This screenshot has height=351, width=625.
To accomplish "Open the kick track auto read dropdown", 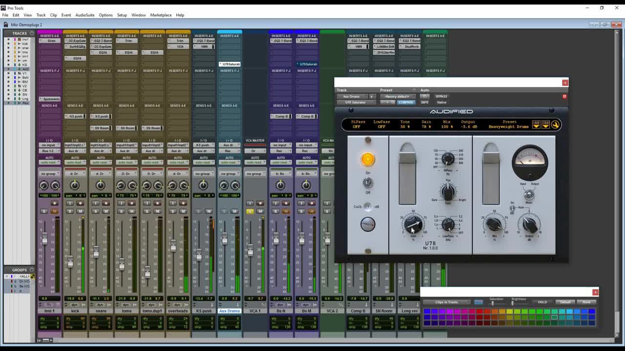I will coord(75,162).
